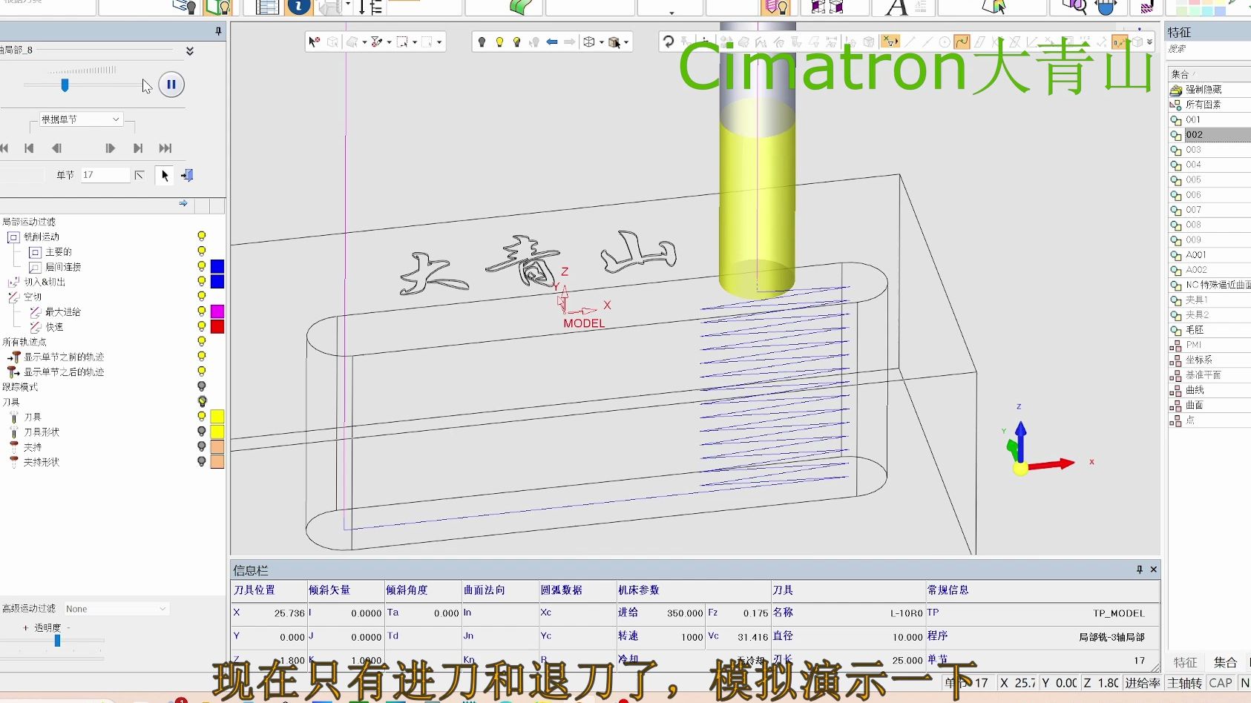Open the None advanced motion filter dropdown
The height and width of the screenshot is (703, 1251).
pyautogui.click(x=116, y=609)
